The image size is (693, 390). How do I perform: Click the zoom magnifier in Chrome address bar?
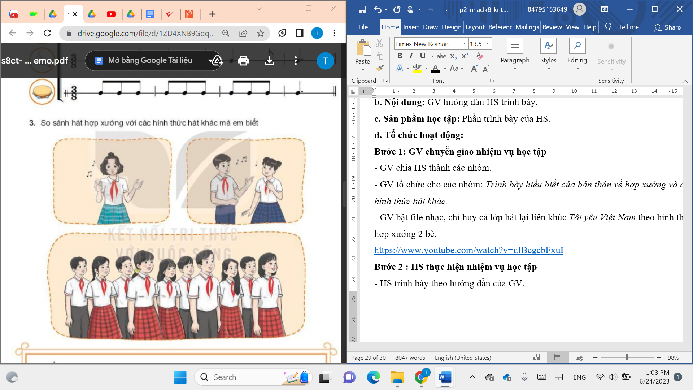(226, 33)
